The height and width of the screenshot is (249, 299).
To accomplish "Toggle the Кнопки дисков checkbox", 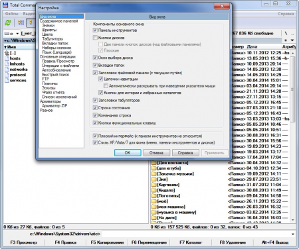I will click(95, 38).
